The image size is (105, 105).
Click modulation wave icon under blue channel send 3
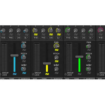tap(19, 34)
